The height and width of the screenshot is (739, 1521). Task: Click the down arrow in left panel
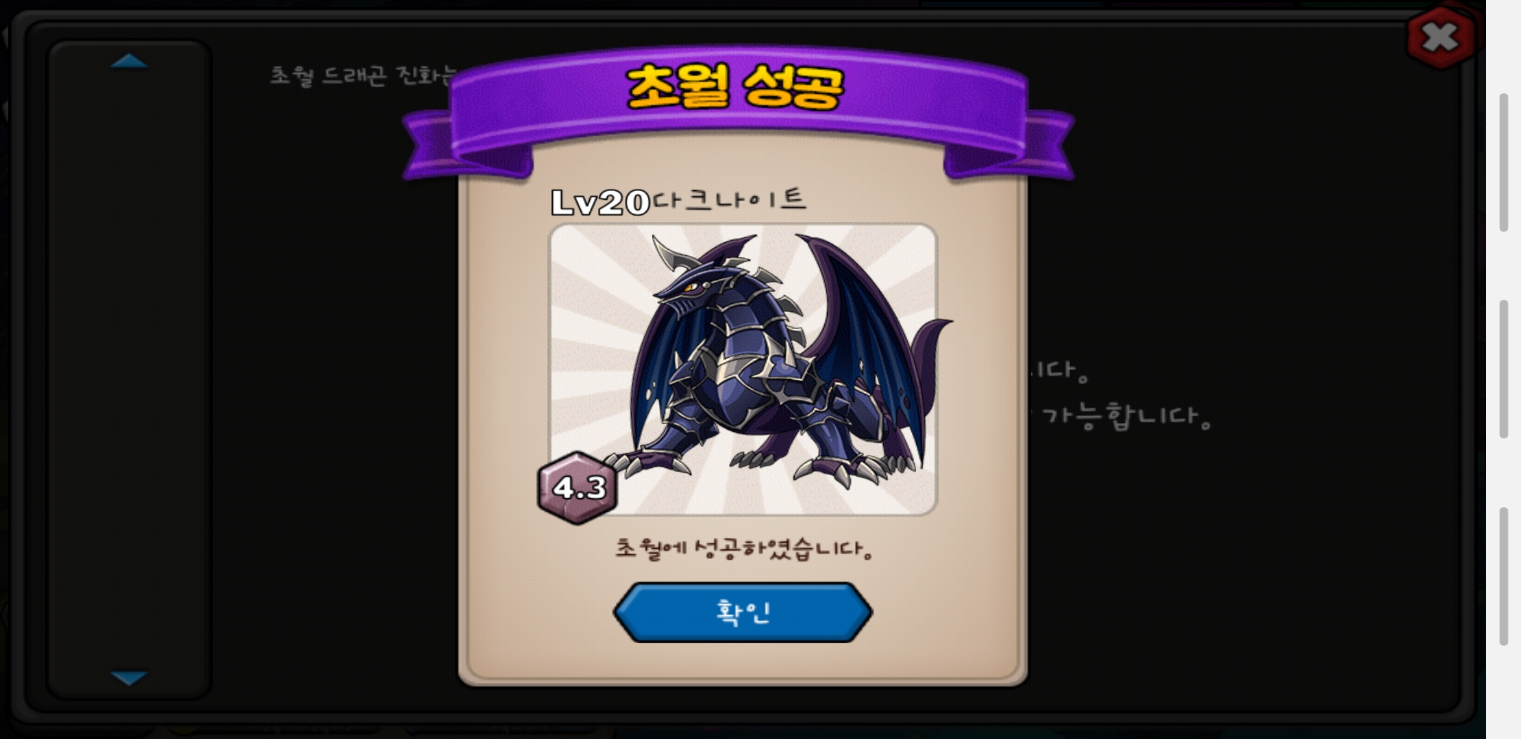(129, 677)
